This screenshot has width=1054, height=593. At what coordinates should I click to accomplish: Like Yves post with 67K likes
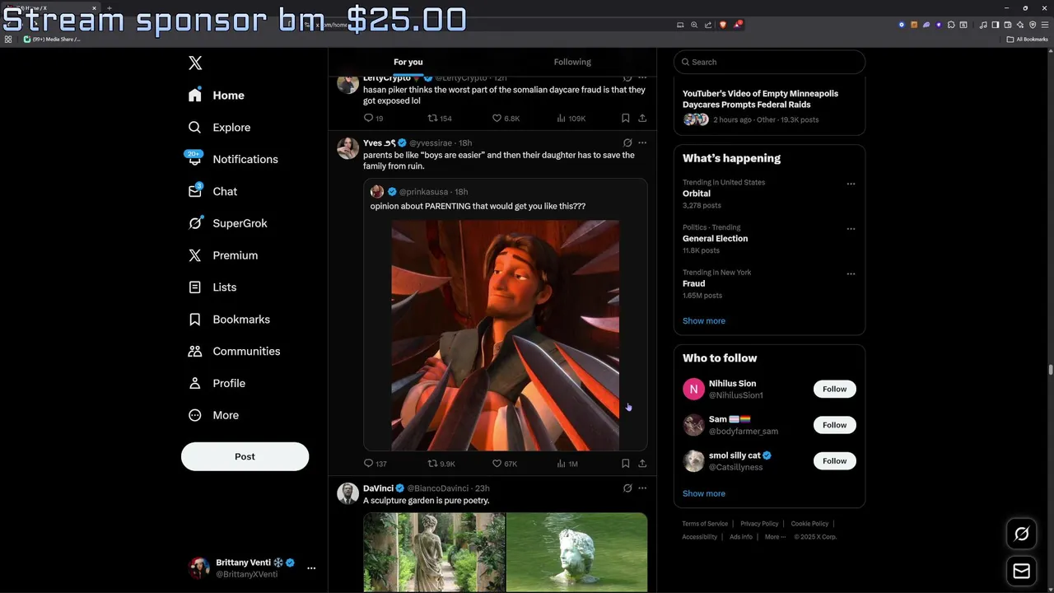(x=505, y=464)
